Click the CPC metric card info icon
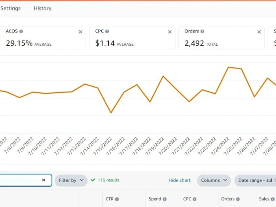276x207 pixels. (x=107, y=31)
